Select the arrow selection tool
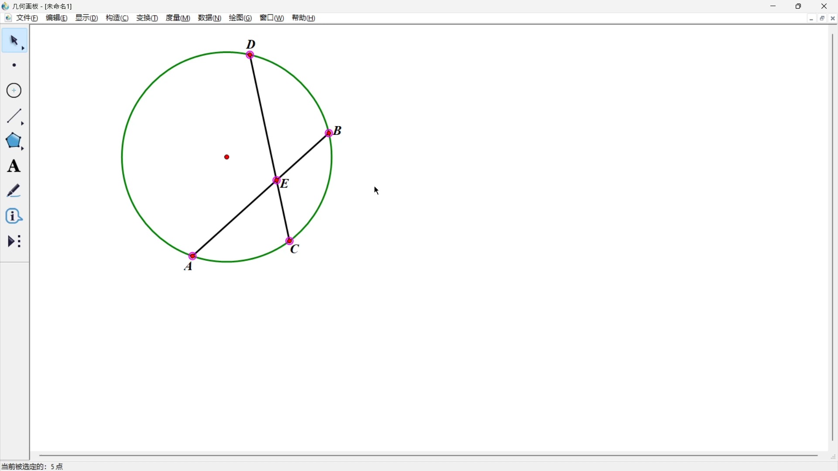838x471 pixels. [14, 41]
